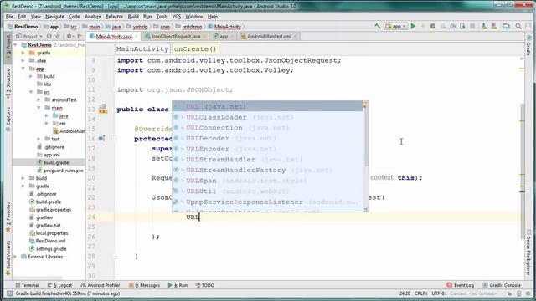Screen dimensions: 536x301
Task: Toggle the tool window bars icon in status bar
Action: 9,293
